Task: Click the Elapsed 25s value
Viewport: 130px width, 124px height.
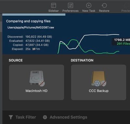Action: 28,49
